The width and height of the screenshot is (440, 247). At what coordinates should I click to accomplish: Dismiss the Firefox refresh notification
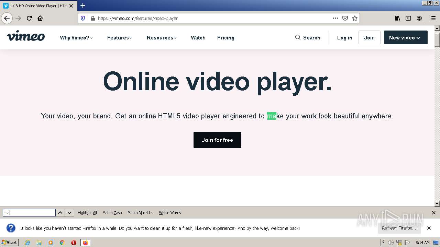pyautogui.click(x=429, y=228)
